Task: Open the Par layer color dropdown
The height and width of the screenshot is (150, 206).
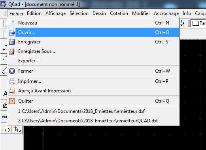Action: click(199, 23)
